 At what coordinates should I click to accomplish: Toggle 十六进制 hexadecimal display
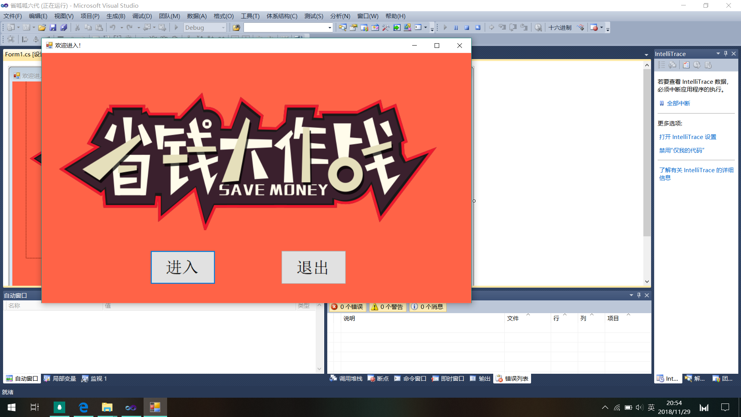560,27
